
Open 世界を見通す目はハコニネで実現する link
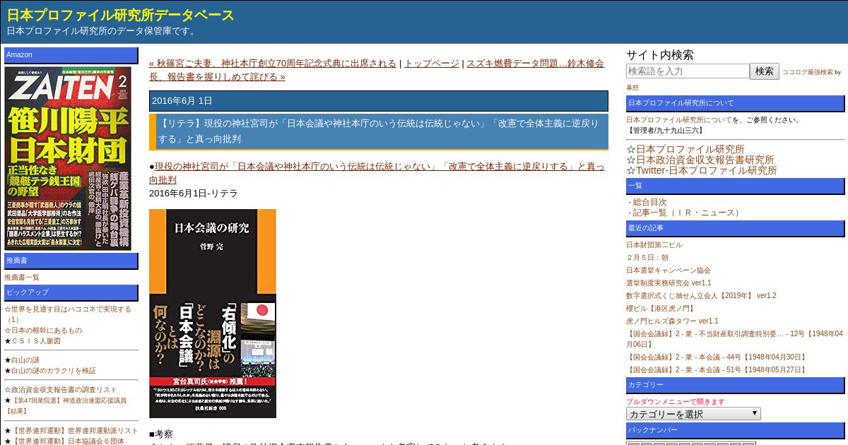[x=68, y=314]
